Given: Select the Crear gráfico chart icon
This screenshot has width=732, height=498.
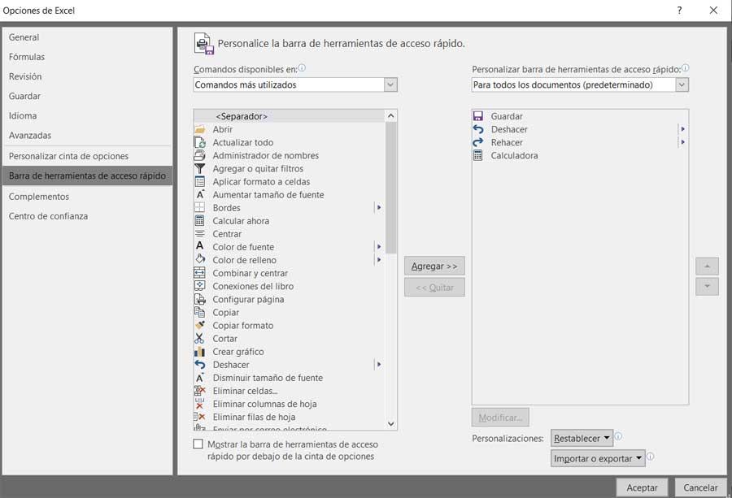Looking at the screenshot, I should click(200, 351).
